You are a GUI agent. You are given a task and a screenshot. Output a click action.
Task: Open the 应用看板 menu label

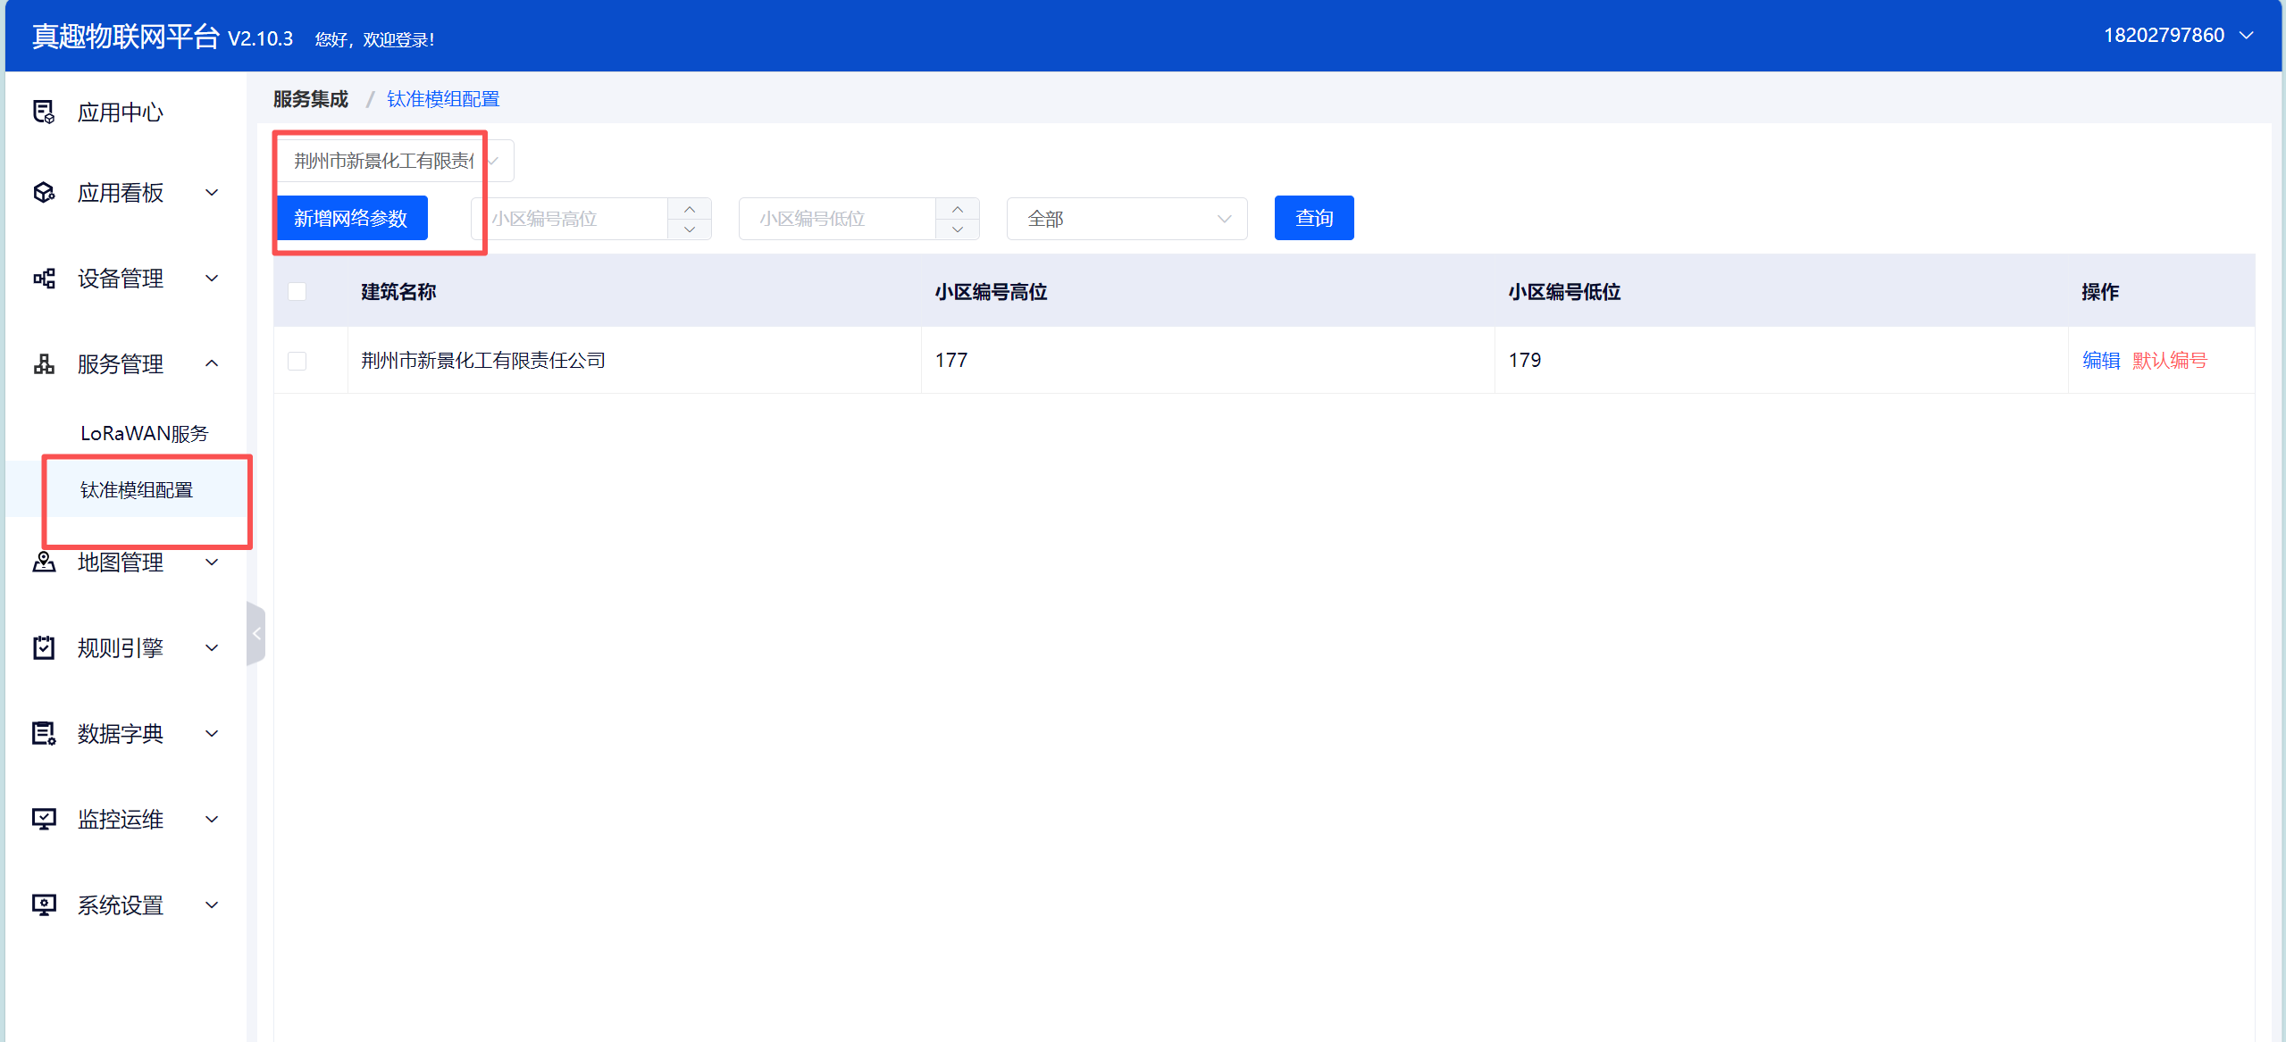click(x=121, y=193)
